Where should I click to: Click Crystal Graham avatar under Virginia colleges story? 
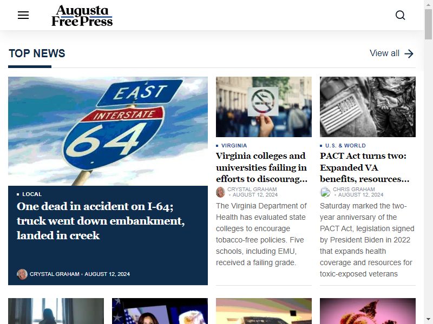coord(220,192)
